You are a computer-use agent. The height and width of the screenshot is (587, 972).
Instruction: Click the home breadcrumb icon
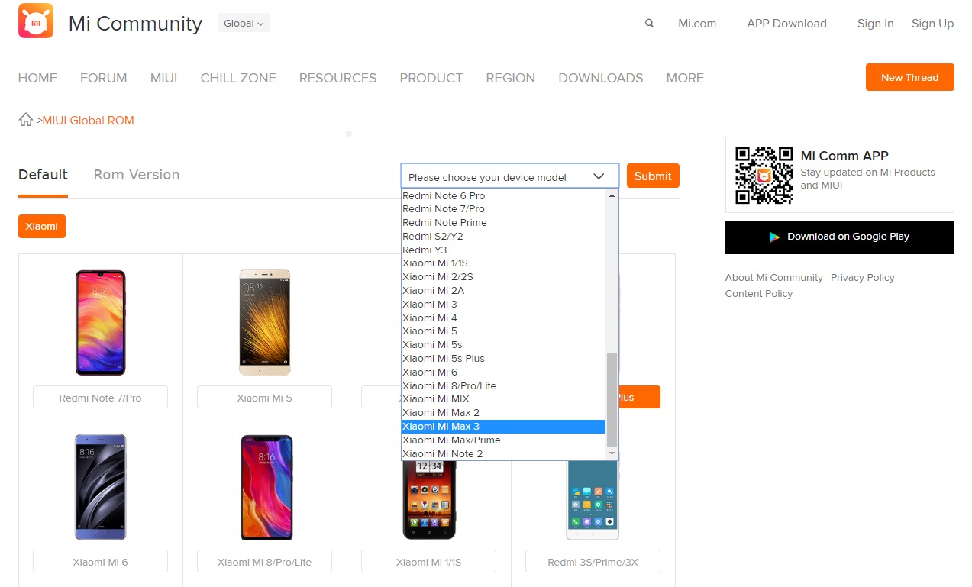click(x=26, y=120)
